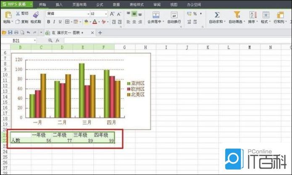Click the AutoSum (自动求和) sigma icon
Screen dimensions: 292x175
pos(217,15)
